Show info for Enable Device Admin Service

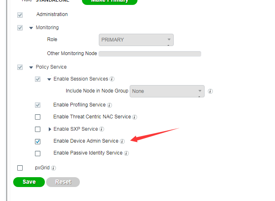pyautogui.click(x=122, y=141)
